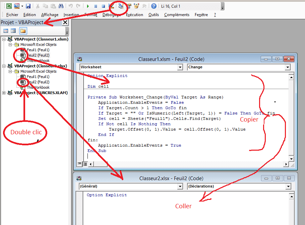
Task: Select ThisWorkbook under Classeur1.xlsm
Action: click(38, 61)
